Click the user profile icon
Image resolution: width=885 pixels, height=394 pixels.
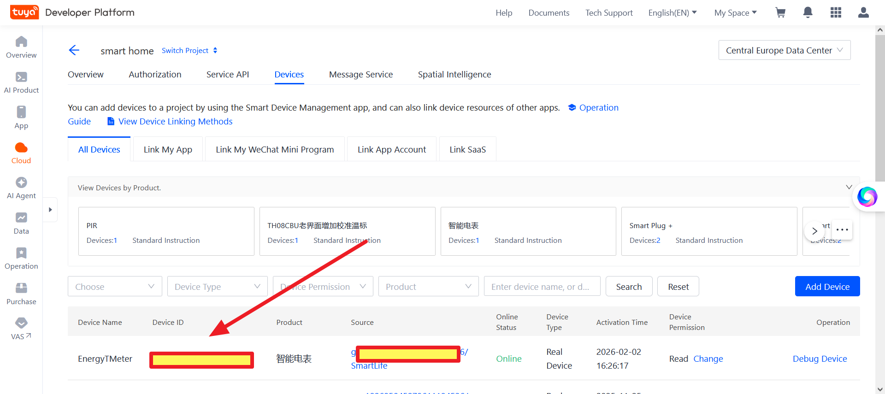(863, 12)
